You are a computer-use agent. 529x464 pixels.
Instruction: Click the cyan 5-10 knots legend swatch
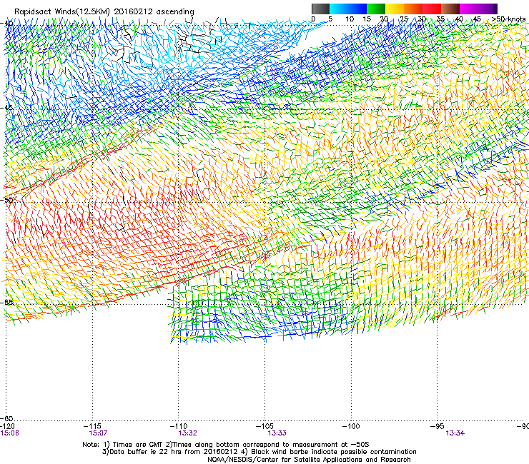(x=339, y=9)
